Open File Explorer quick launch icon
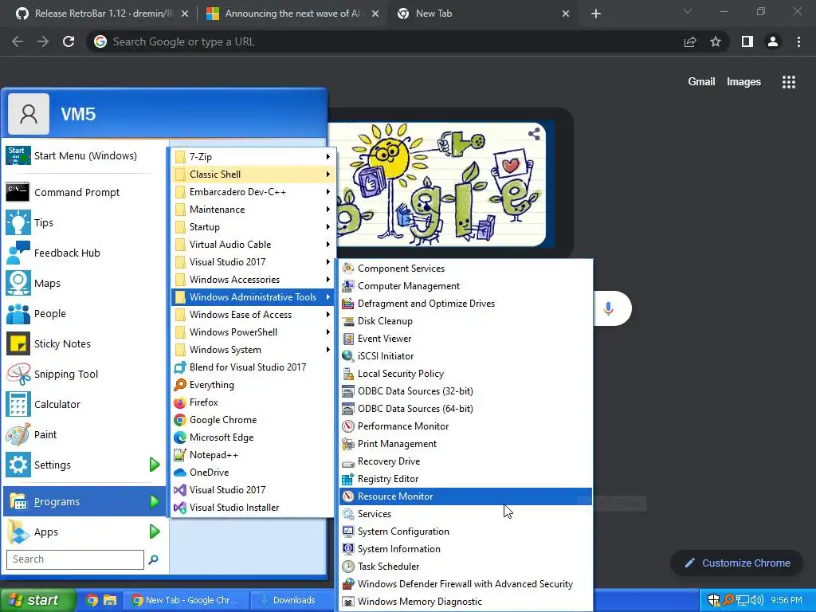Screen dimensions: 816x612 point(110,600)
